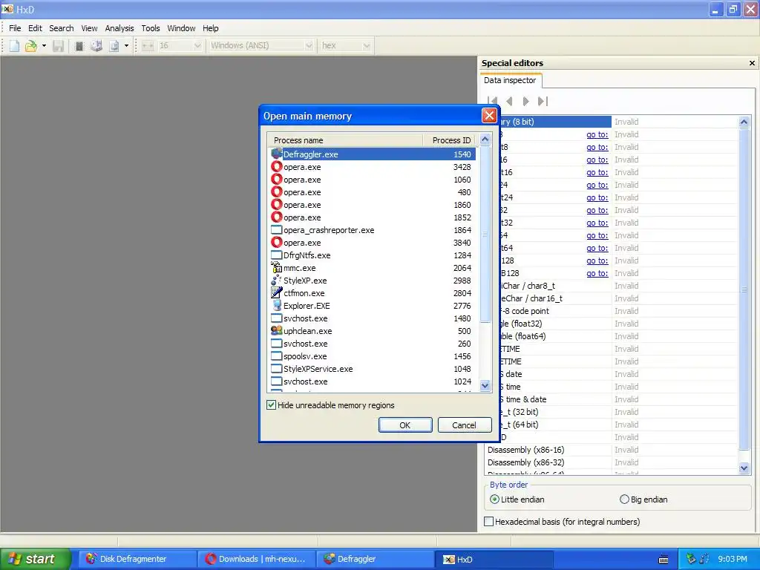Click the keyboard icon in system tray
Viewport: 760px width, 570px height.
tap(664, 560)
